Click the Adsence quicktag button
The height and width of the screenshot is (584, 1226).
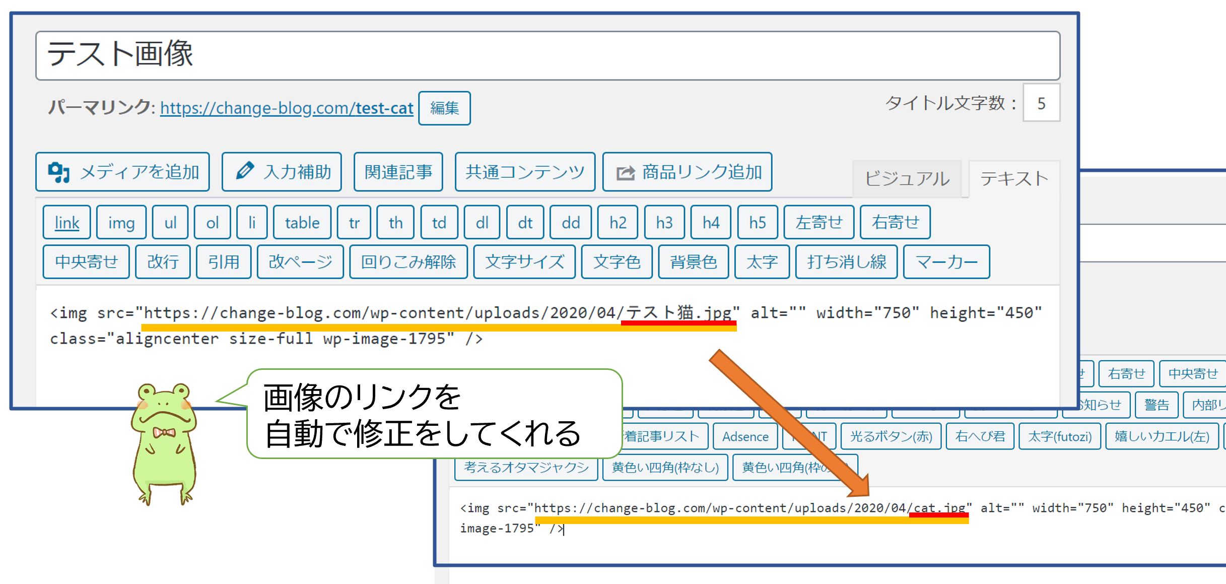point(745,436)
